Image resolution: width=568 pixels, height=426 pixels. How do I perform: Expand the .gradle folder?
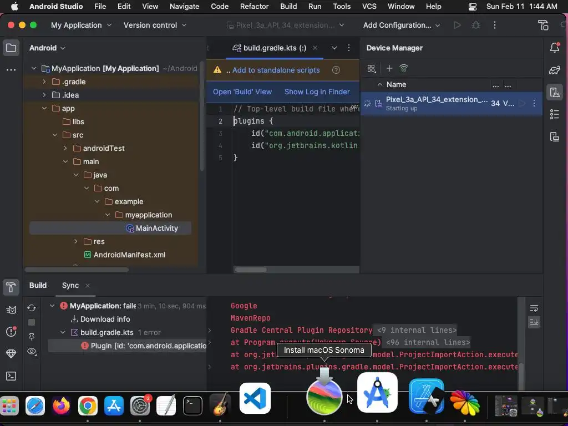pos(44,82)
